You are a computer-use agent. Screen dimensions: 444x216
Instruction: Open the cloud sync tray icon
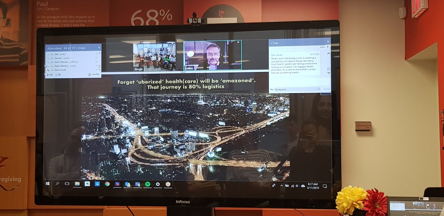[303, 186]
